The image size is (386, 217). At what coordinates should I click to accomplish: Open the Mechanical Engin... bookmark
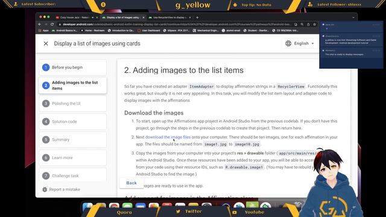tap(206, 31)
